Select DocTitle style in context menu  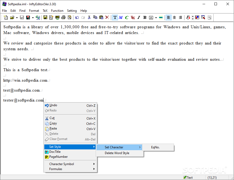[x=70, y=152]
